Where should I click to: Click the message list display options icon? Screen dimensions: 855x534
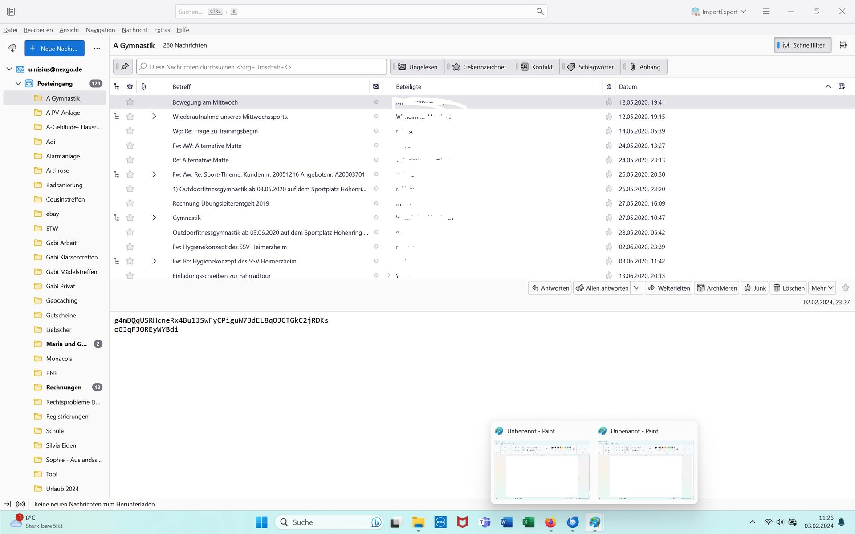coord(843,45)
